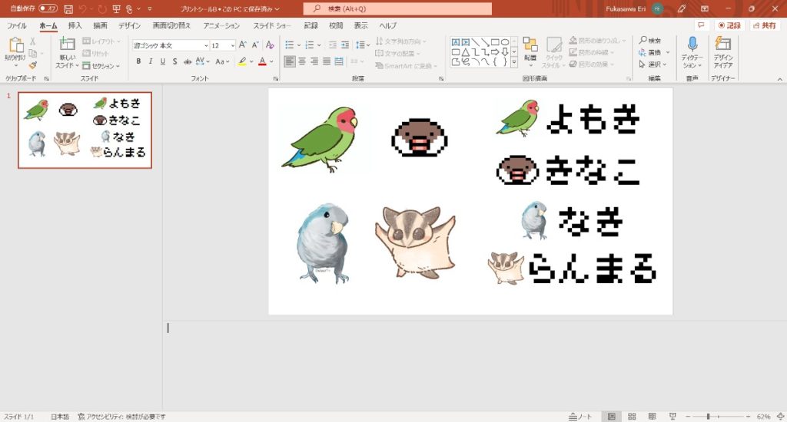Open the Insert (挿入) tab
The height and width of the screenshot is (422, 787).
click(x=75, y=25)
